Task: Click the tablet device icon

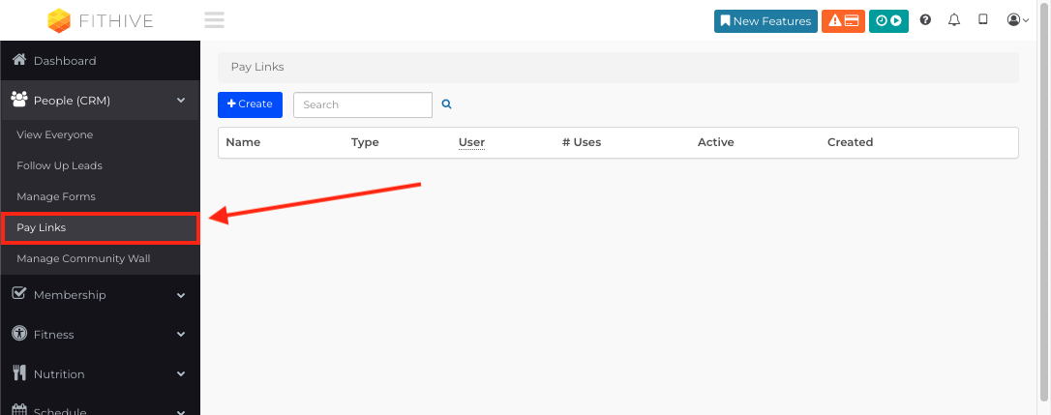Action: point(983,19)
